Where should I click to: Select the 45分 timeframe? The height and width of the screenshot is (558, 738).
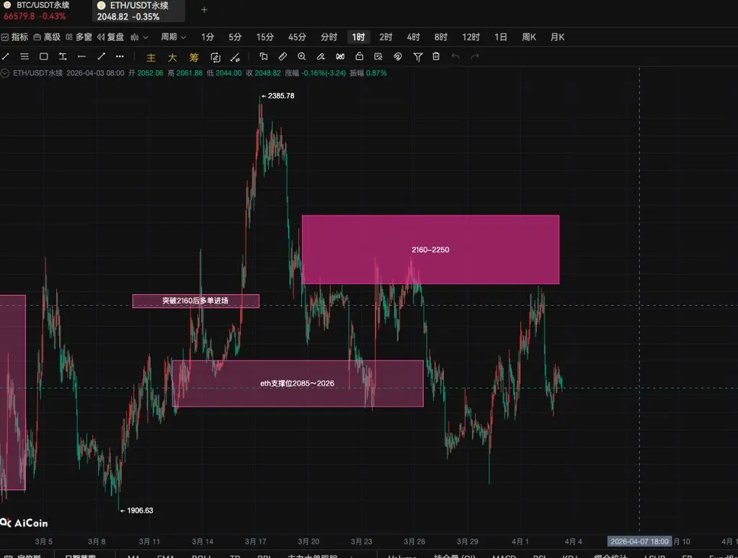pos(297,37)
